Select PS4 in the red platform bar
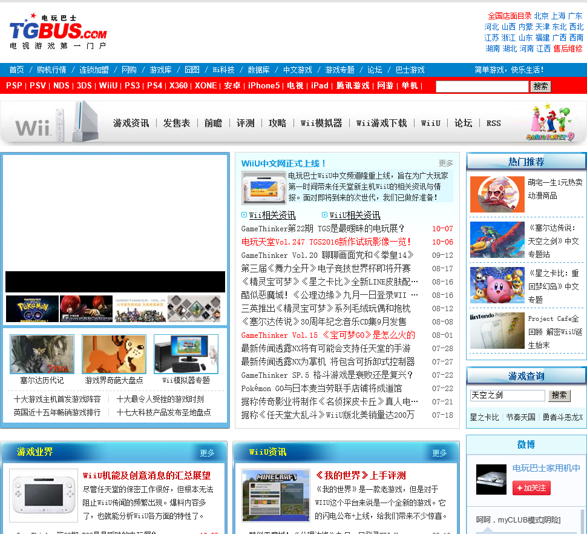Screen dimensions: 587x534 pos(154,85)
